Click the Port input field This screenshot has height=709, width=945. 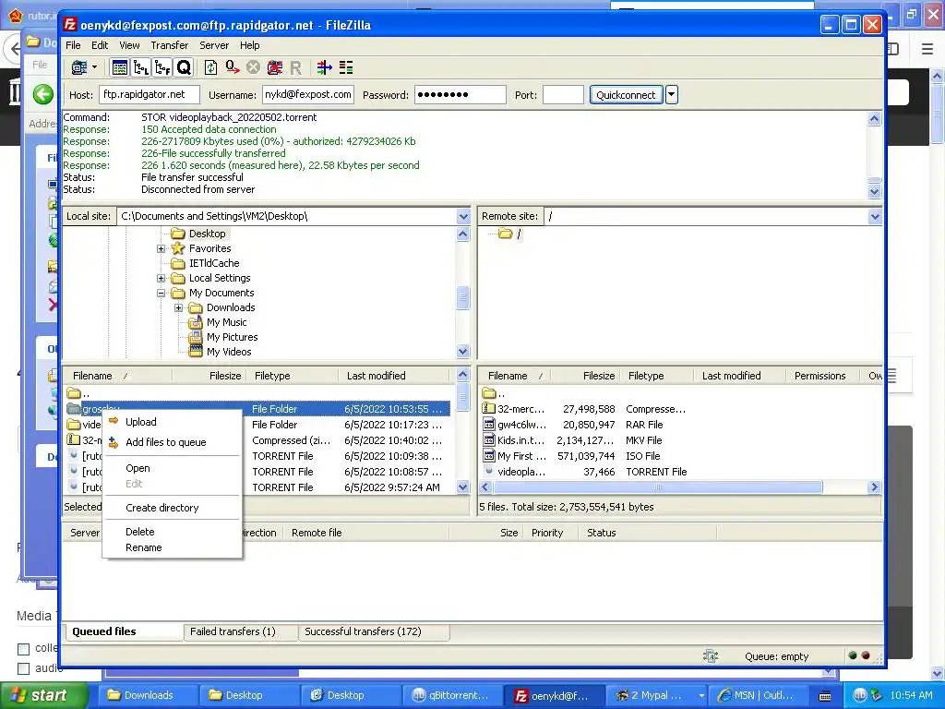[x=563, y=95]
